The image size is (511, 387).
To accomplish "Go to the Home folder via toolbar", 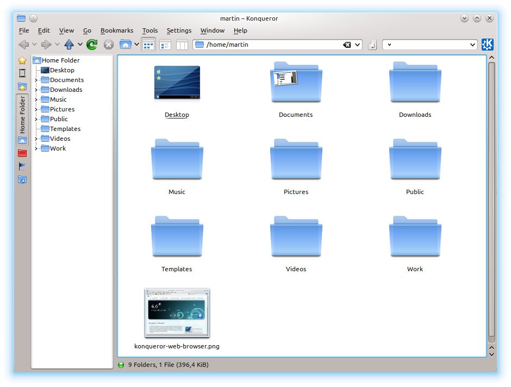I will (126, 45).
